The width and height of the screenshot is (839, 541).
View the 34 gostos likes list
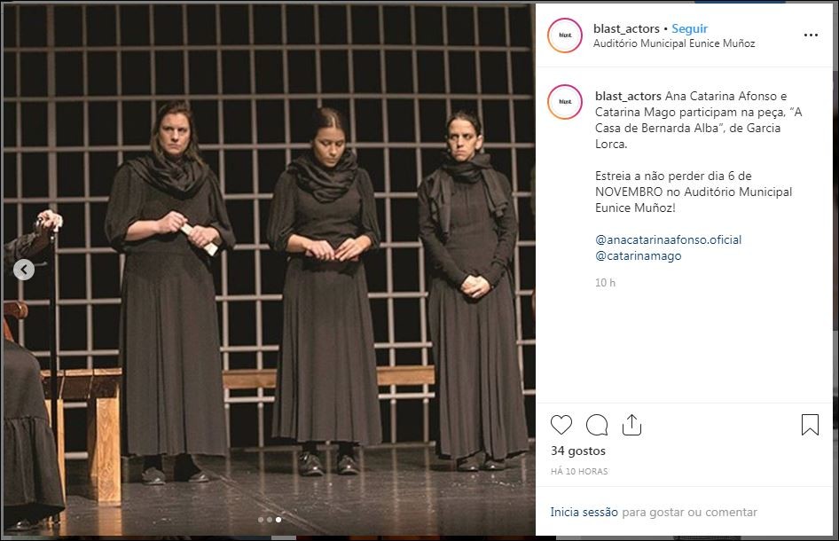578,451
